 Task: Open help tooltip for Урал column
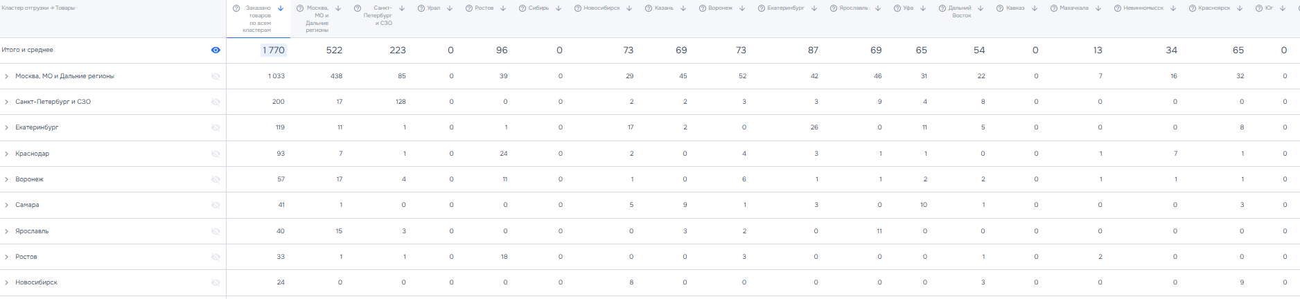click(421, 8)
